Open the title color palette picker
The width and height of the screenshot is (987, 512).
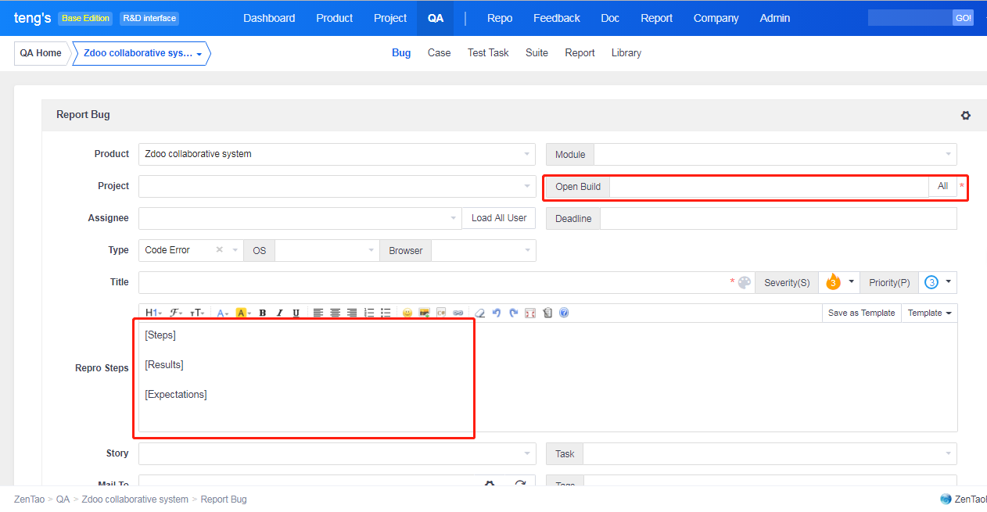pyautogui.click(x=745, y=282)
